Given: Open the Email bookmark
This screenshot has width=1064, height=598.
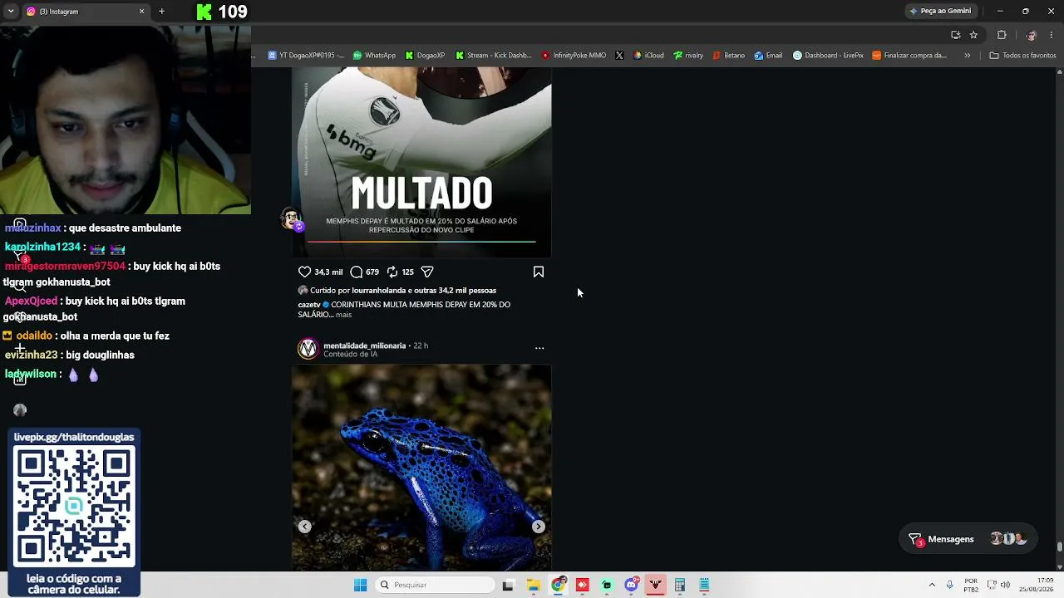Looking at the screenshot, I should click(768, 56).
